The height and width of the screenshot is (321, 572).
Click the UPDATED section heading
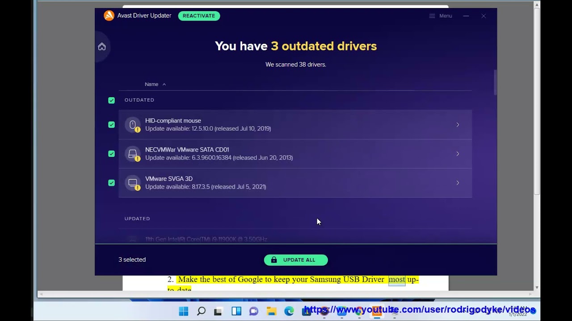click(137, 218)
